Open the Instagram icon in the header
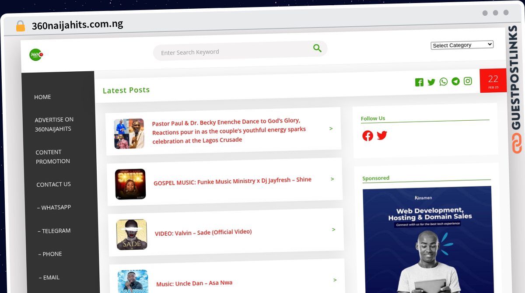The height and width of the screenshot is (293, 525). [468, 82]
